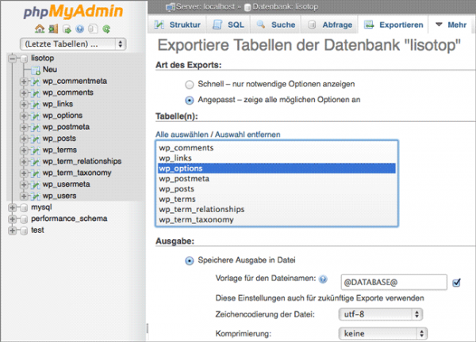
Task: Open Zeichencodierung utf-8 dropdown
Action: (380, 314)
